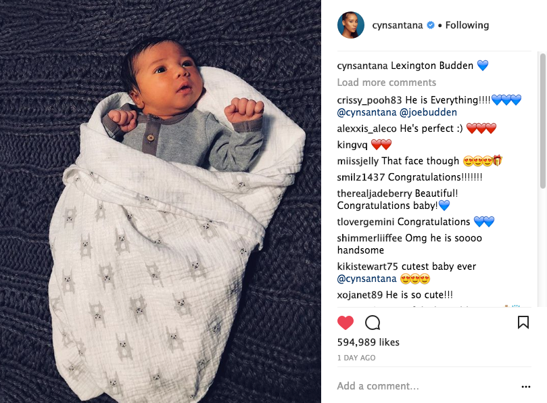Click the speech bubble comment icon

[x=373, y=323]
